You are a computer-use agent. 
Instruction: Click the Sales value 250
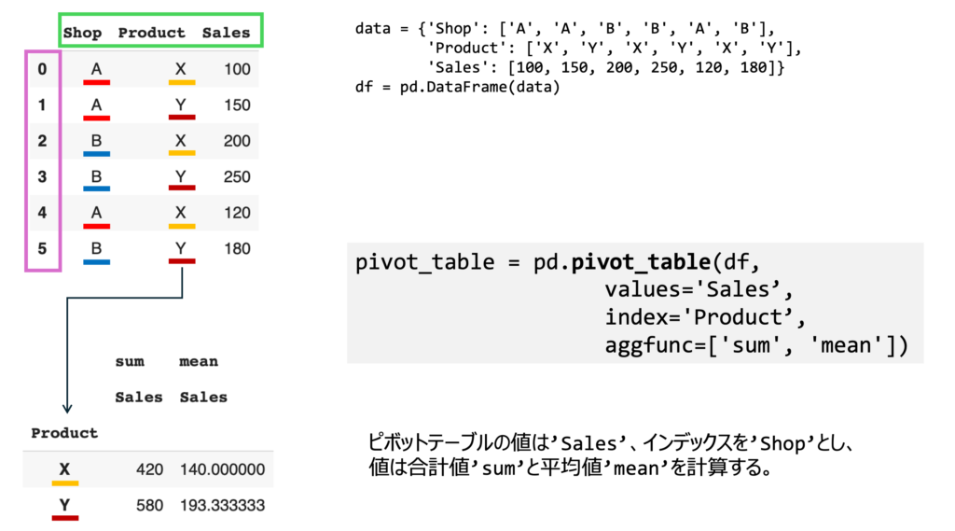(x=237, y=176)
